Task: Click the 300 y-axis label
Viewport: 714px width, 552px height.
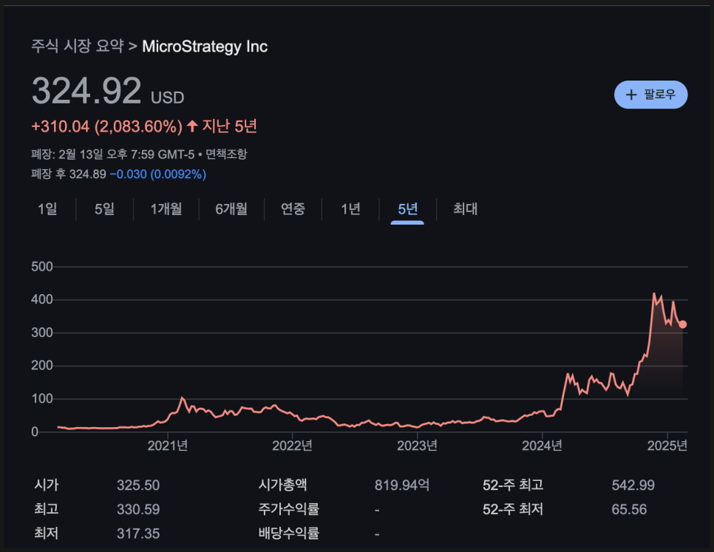Action: tap(42, 333)
